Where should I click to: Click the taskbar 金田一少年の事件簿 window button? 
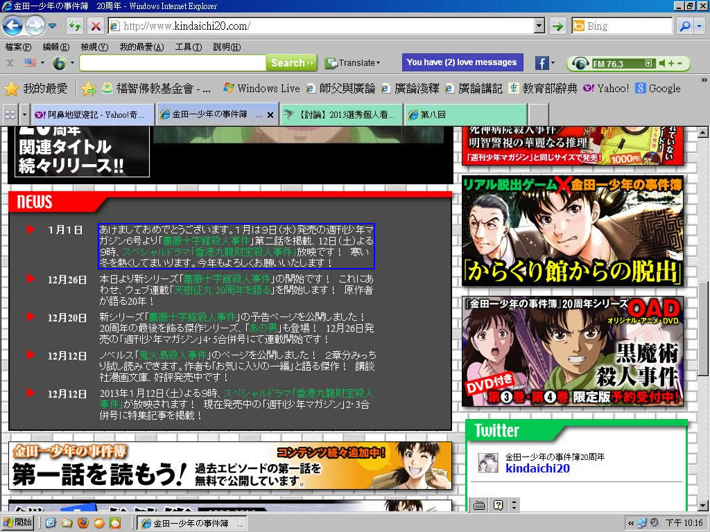click(192, 523)
